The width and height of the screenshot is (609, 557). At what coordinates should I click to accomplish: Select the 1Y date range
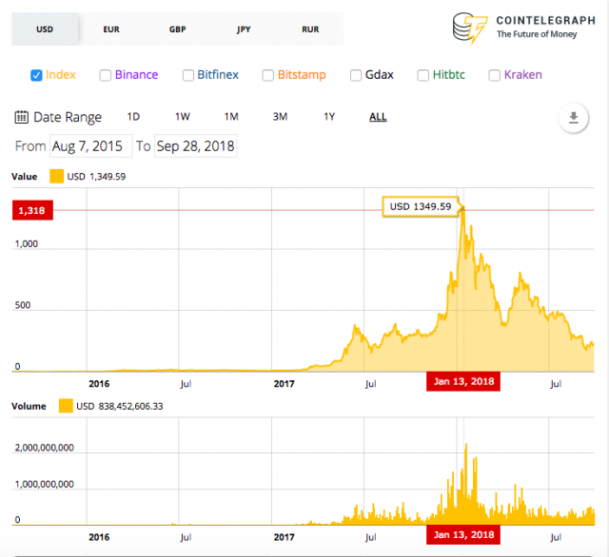pos(329,117)
